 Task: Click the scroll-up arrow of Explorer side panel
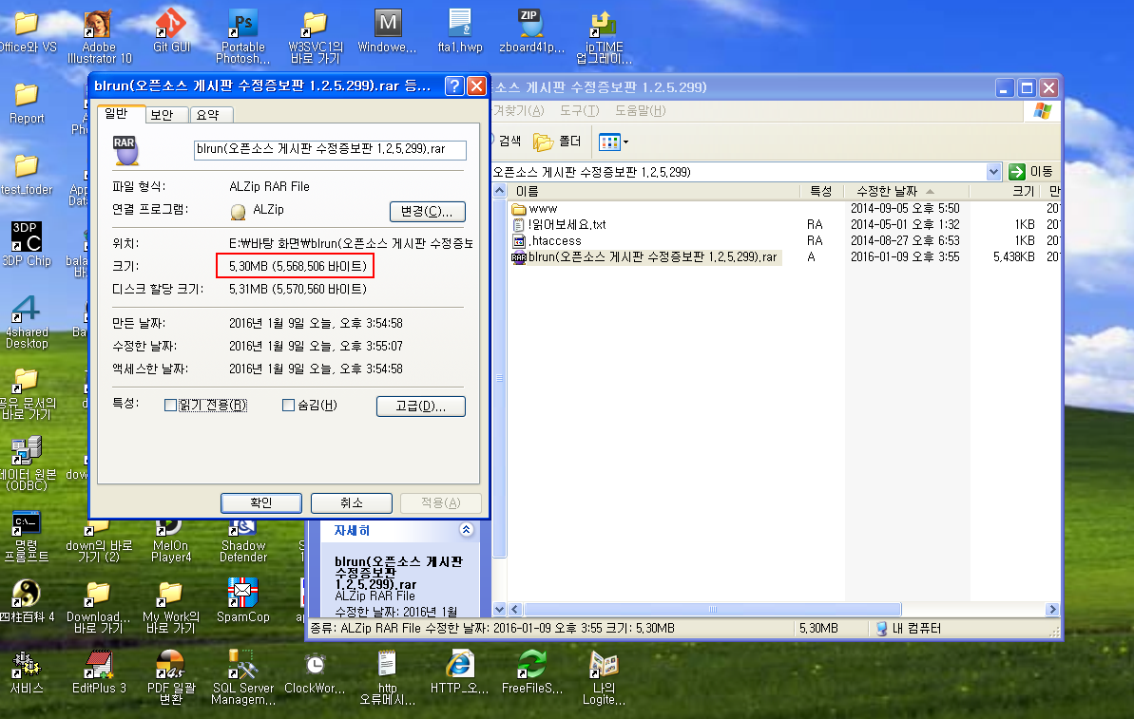click(x=500, y=192)
